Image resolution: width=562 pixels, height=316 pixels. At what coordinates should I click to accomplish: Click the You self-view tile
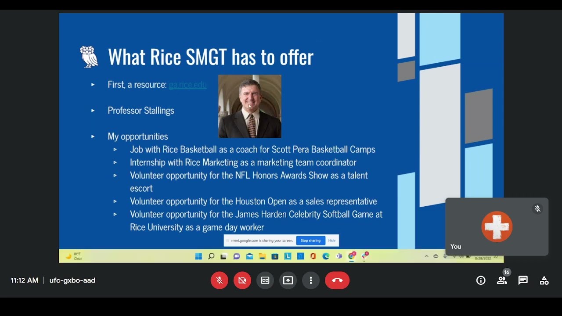click(497, 226)
